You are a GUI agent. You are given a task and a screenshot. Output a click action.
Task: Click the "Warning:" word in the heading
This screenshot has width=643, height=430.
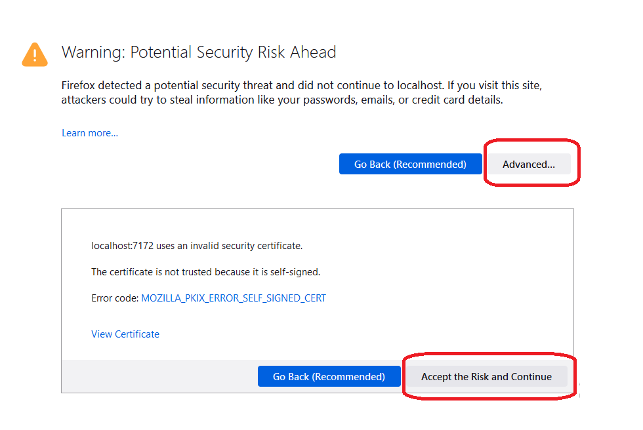click(x=93, y=52)
